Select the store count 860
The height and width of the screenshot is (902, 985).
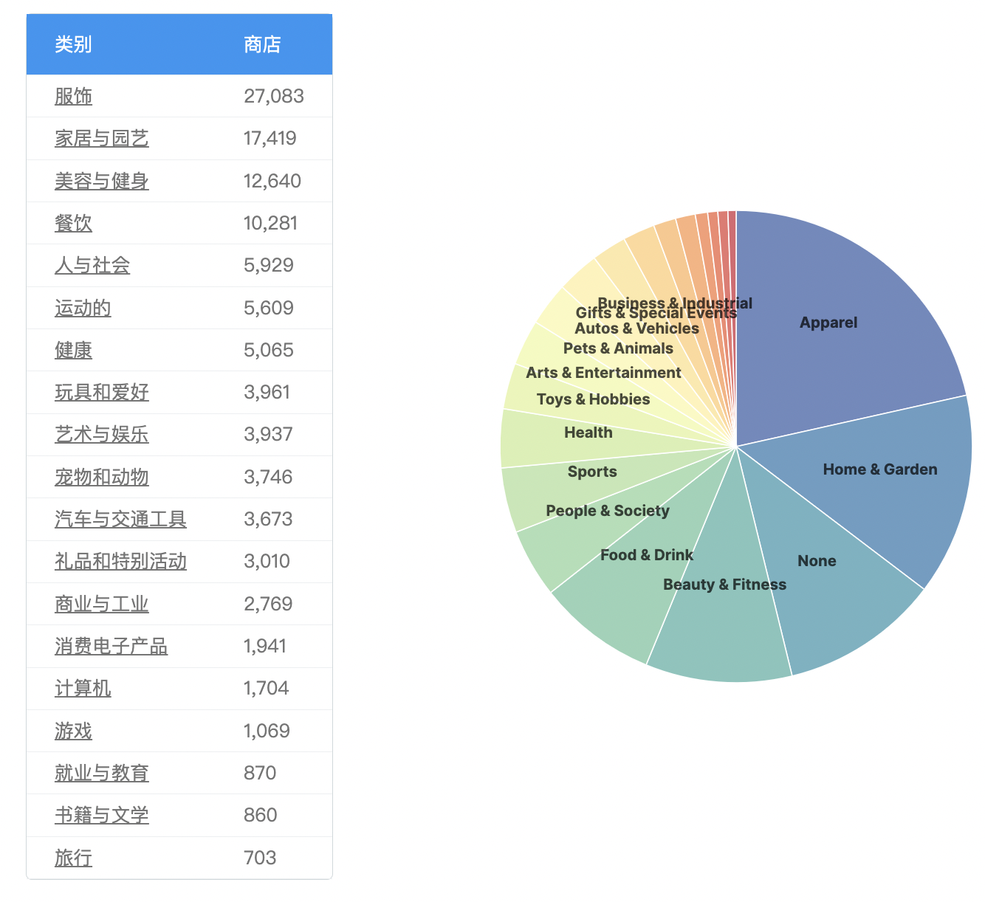[261, 815]
